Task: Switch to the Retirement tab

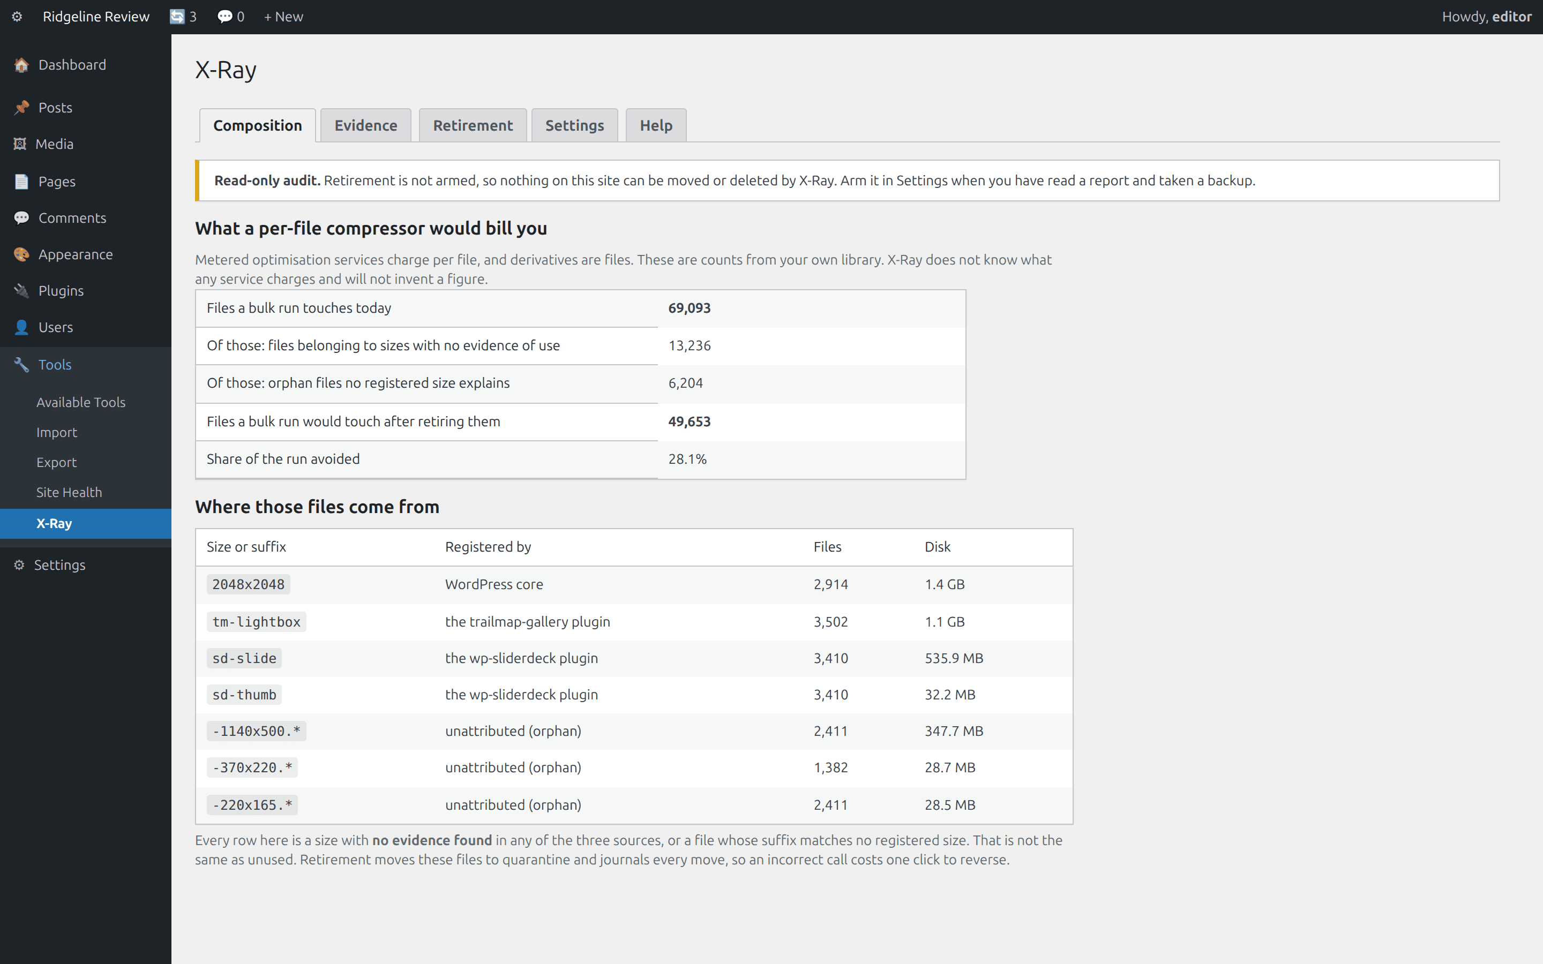Action: 473,126
